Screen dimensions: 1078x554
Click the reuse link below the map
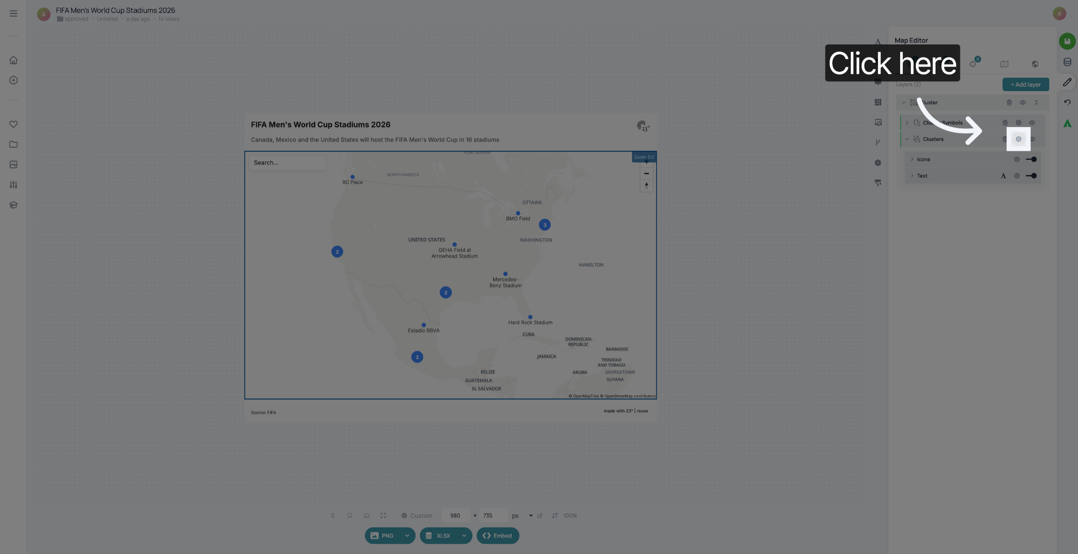[x=642, y=411]
